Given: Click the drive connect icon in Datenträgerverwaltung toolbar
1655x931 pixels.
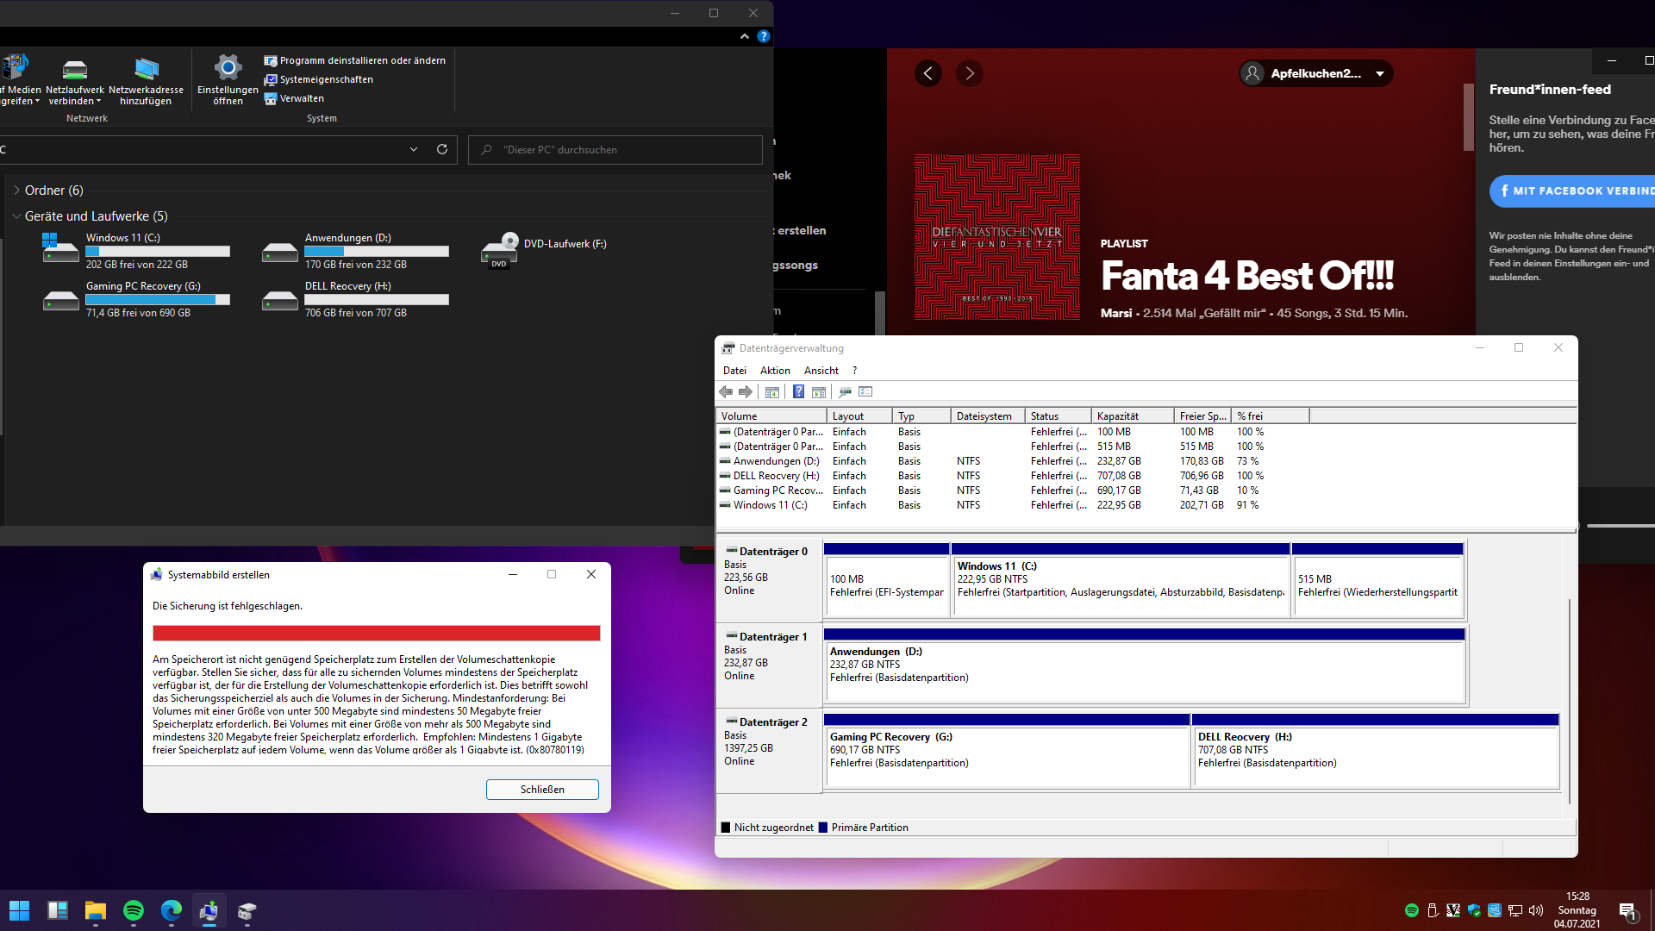Looking at the screenshot, I should 845,392.
